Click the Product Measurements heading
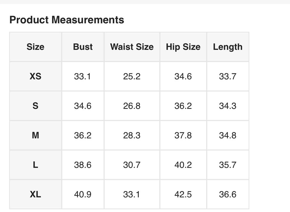The height and width of the screenshot is (212, 290). coord(67,20)
